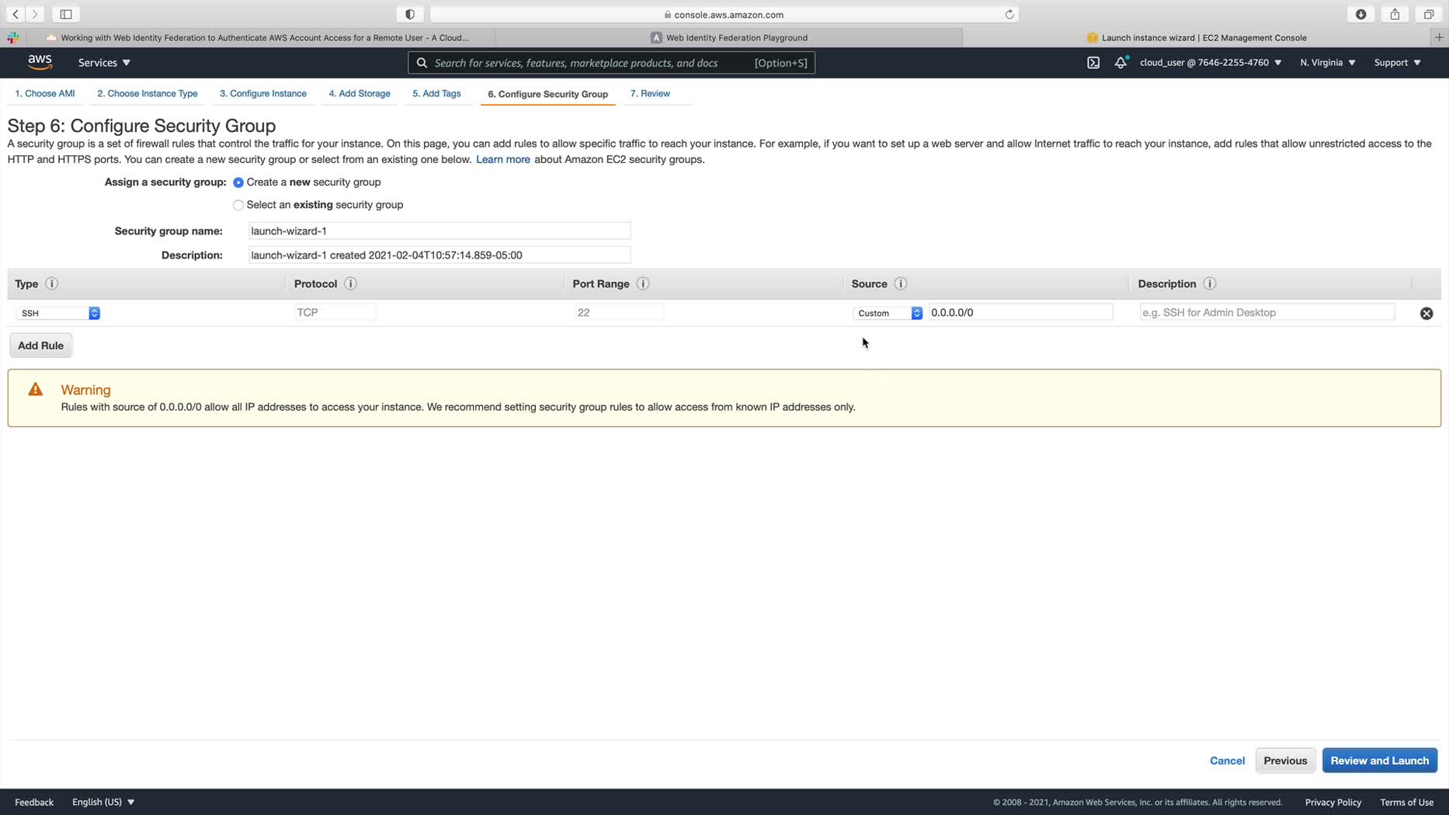Open the Custom source dropdown
This screenshot has width=1449, height=815.
[x=888, y=313]
